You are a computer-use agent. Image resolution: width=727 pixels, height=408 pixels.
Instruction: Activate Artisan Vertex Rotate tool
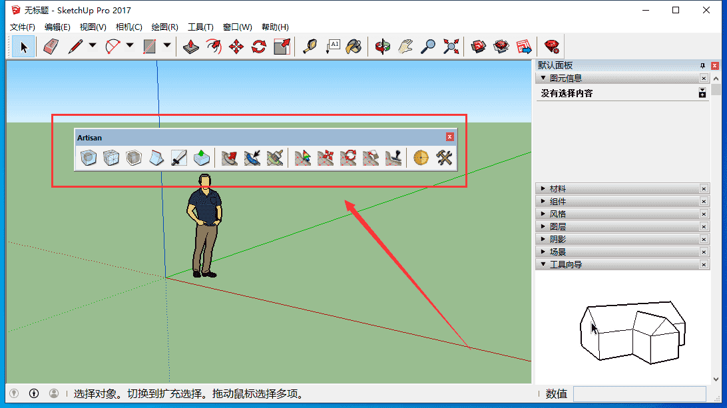348,158
